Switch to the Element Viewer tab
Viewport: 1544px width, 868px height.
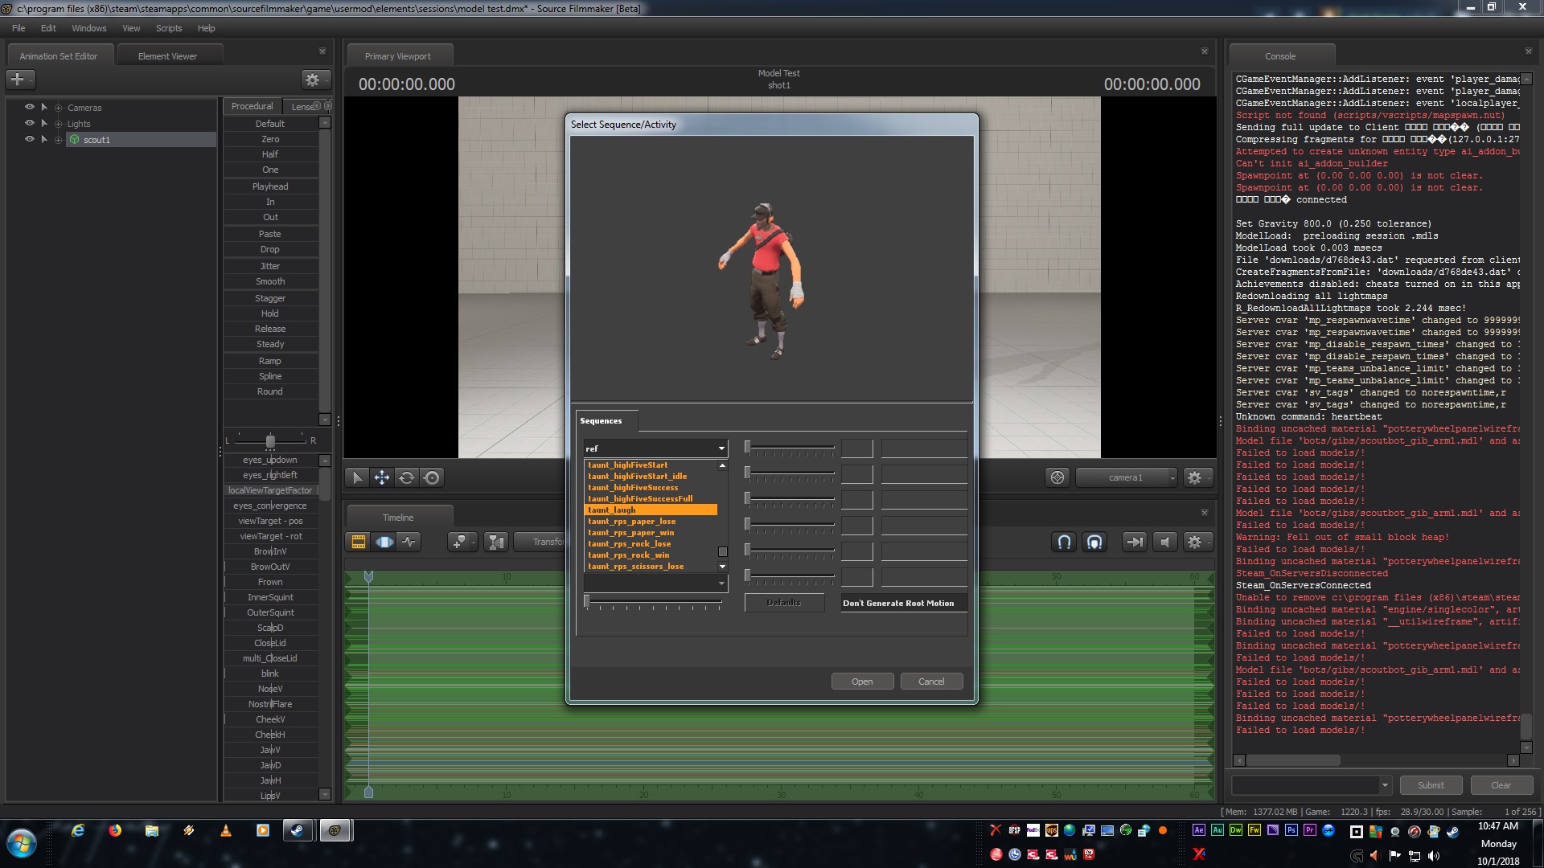167,56
